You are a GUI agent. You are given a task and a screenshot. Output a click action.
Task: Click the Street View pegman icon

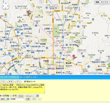tap(6, 15)
